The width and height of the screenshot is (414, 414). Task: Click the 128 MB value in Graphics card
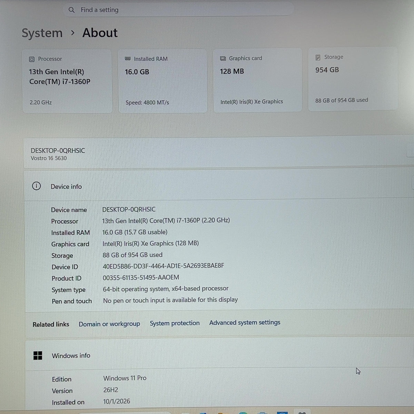tap(232, 71)
